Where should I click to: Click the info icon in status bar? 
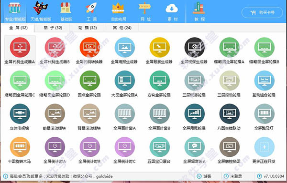pyautogui.click(x=6, y=176)
